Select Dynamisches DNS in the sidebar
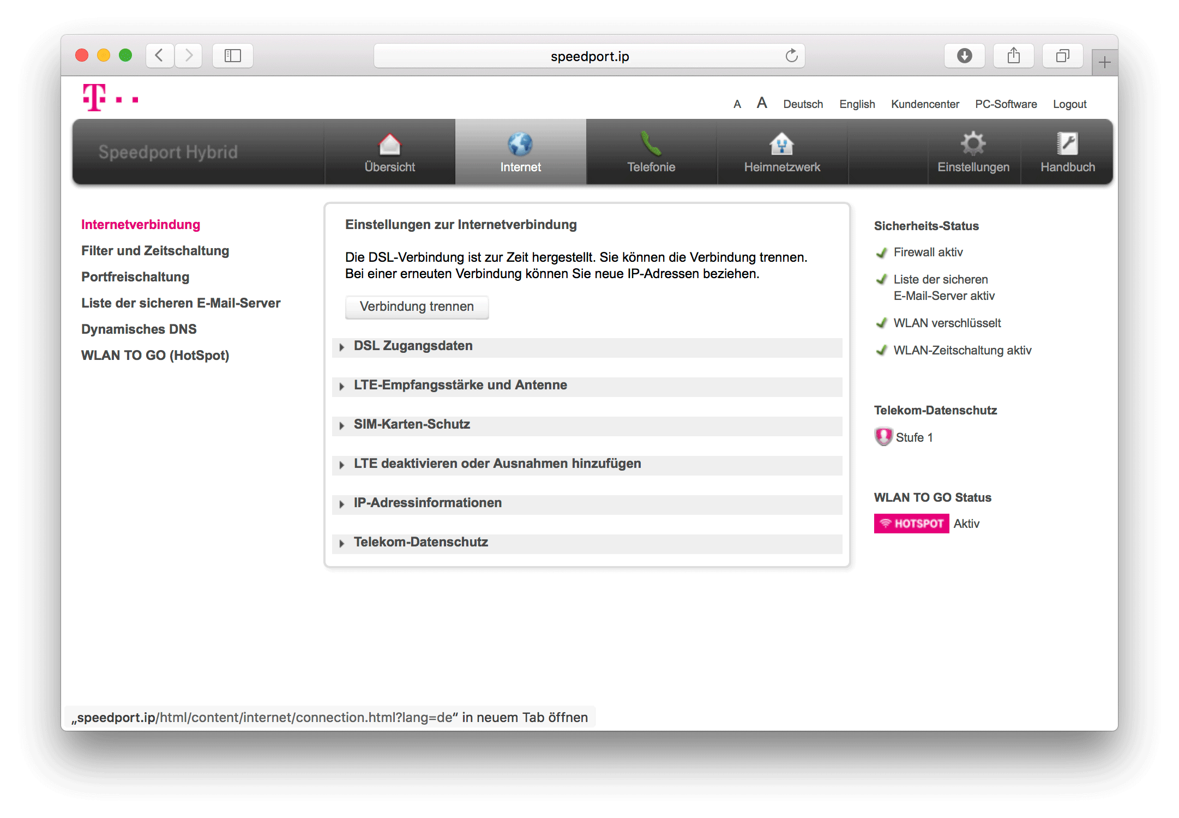This screenshot has width=1179, height=818. coord(139,329)
